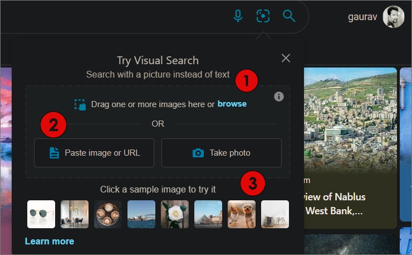The height and width of the screenshot is (255, 412).
Task: Close the Try Visual Search panel
Action: coord(286,58)
